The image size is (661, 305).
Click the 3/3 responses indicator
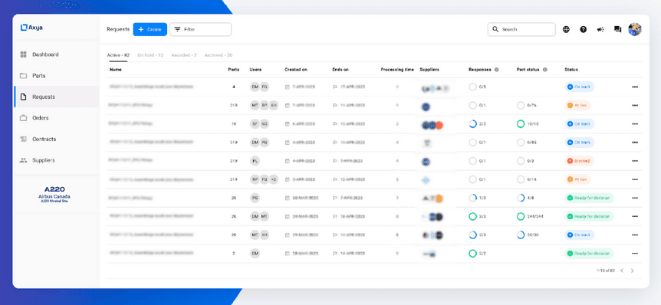(x=478, y=217)
